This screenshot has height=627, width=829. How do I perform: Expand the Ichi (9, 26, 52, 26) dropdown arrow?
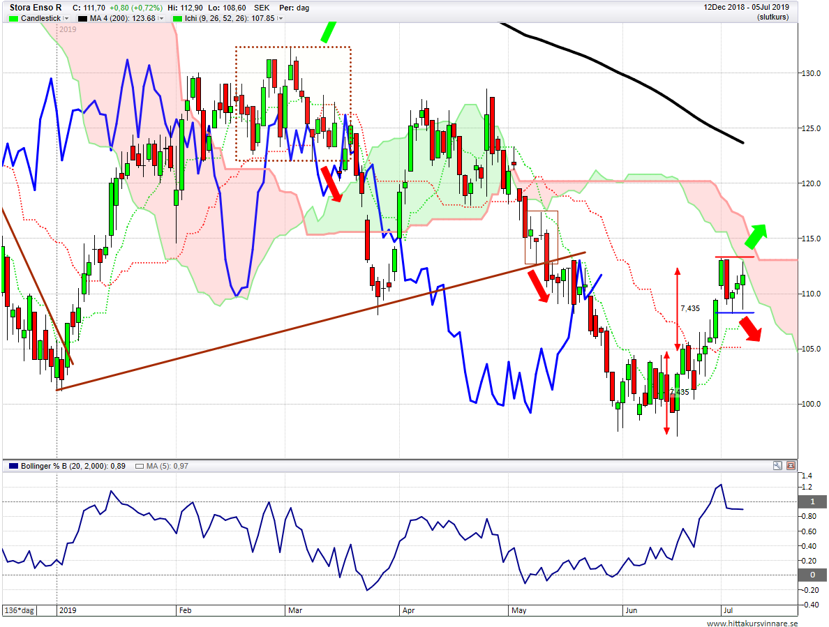click(281, 19)
